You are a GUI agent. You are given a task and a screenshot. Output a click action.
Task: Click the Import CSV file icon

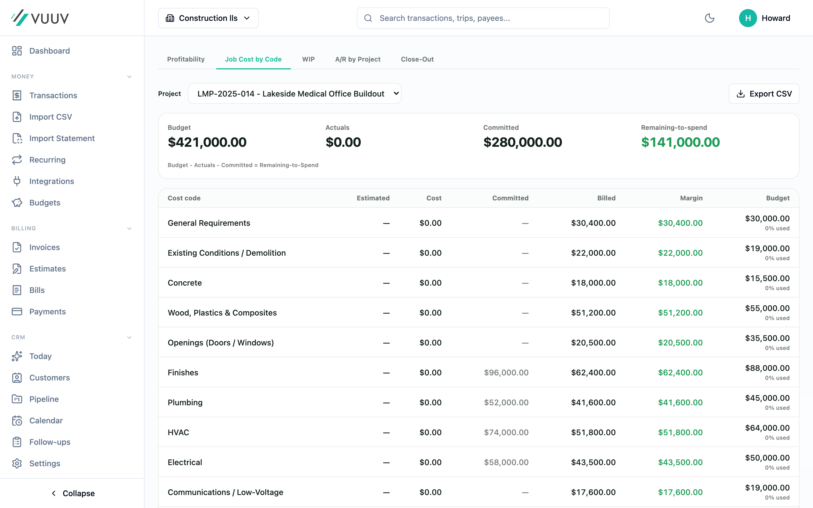pos(17,117)
